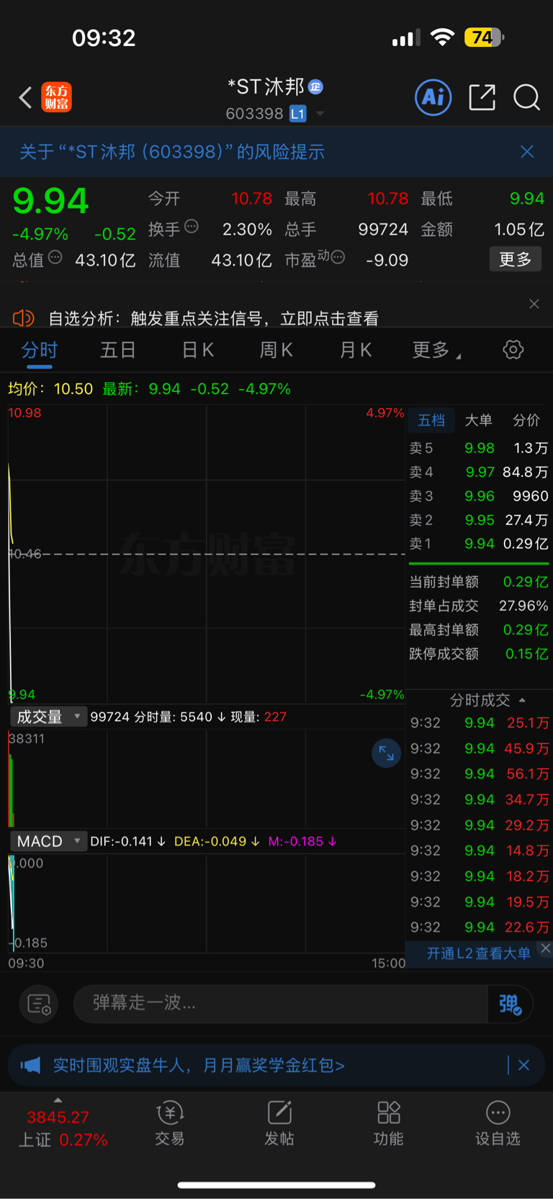The height and width of the screenshot is (1199, 553).
Task: Tap the danmaku list settings icon
Action: click(38, 1003)
